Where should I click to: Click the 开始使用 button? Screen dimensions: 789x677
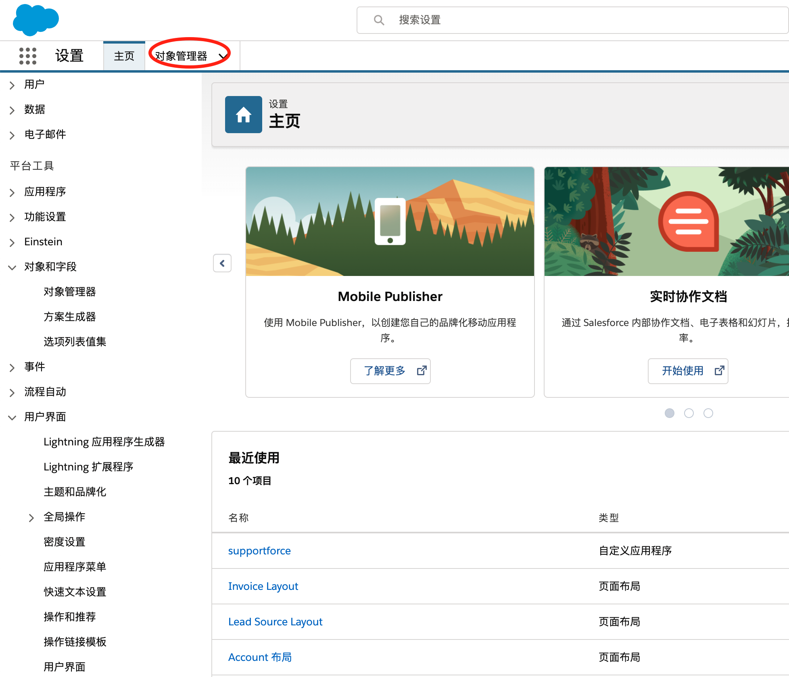tap(688, 371)
